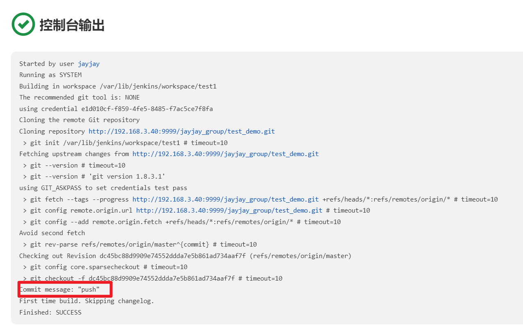This screenshot has width=523, height=333.
Task: Click the Avoid second fetch line
Action: click(52, 233)
